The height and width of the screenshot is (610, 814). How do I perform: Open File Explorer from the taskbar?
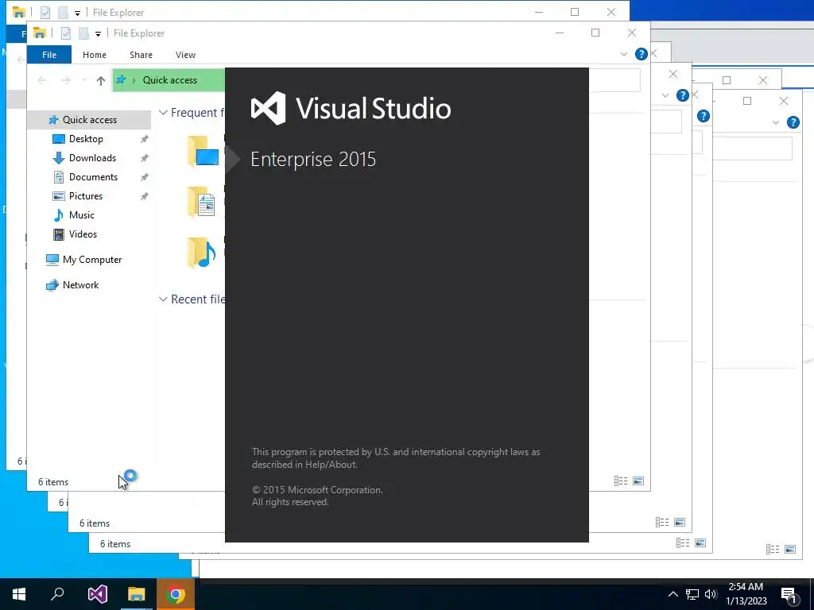137,594
